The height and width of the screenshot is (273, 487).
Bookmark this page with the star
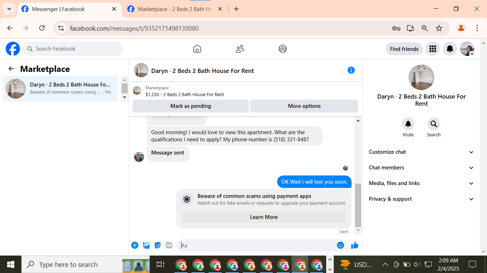(x=439, y=28)
